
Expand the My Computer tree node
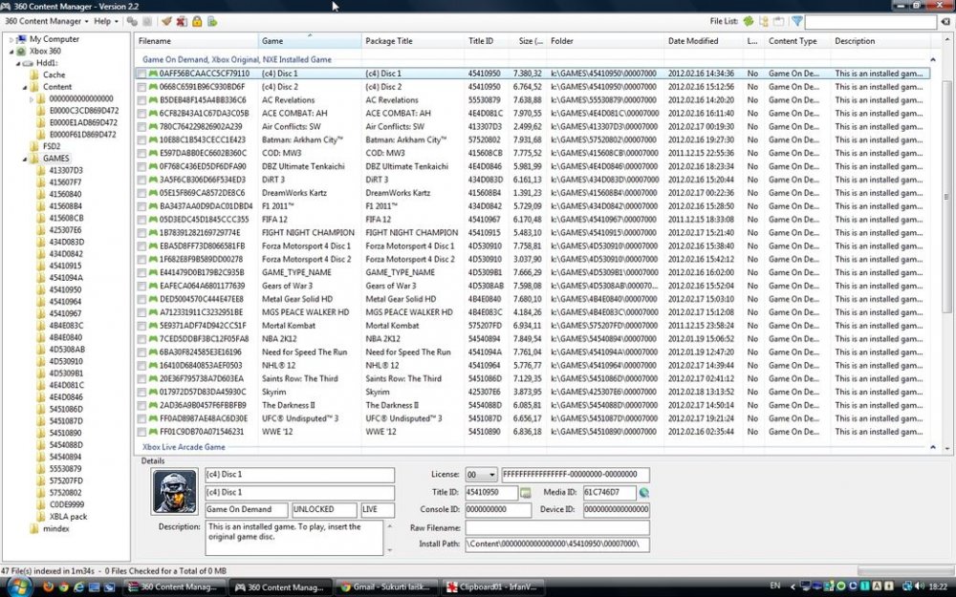click(11, 39)
